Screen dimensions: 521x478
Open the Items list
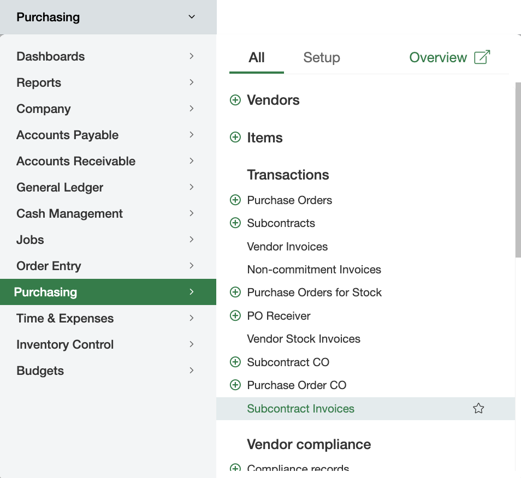coord(265,138)
